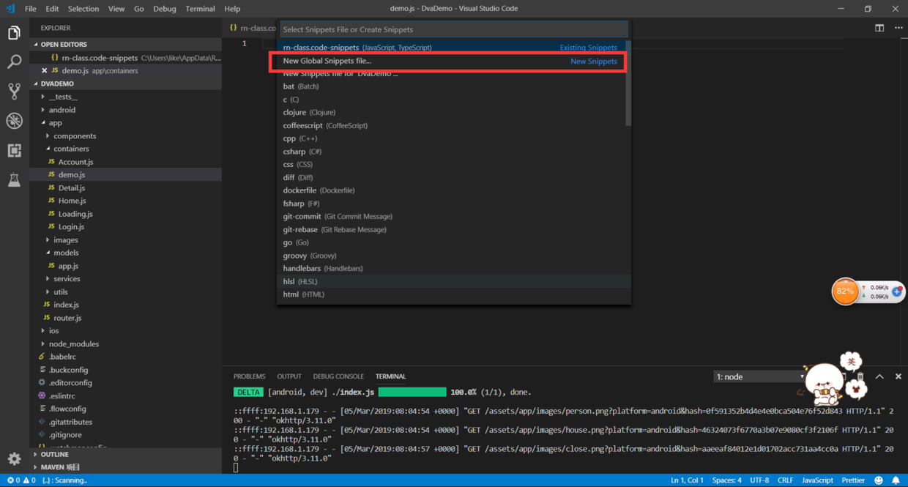Open Login.js in explorer

point(71,227)
